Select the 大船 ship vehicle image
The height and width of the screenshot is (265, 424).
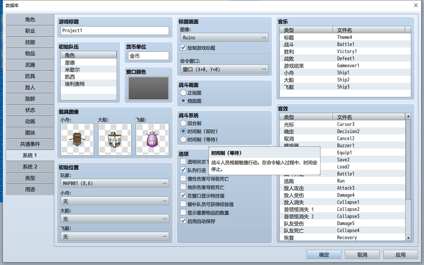(115, 139)
